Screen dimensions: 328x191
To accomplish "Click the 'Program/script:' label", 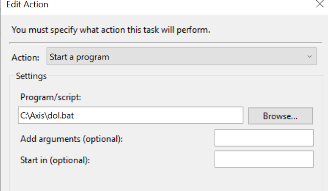I will (x=51, y=97).
